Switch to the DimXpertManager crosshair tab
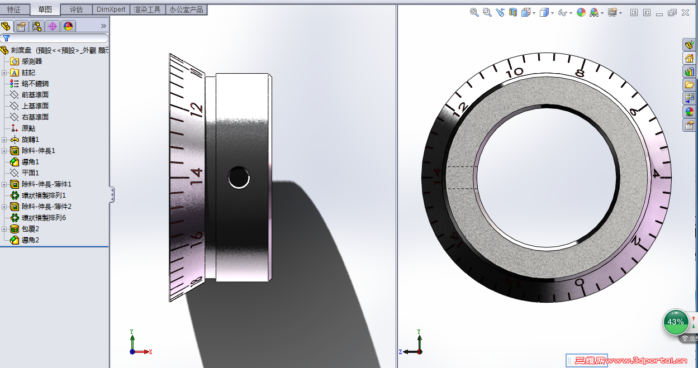 click(x=53, y=26)
